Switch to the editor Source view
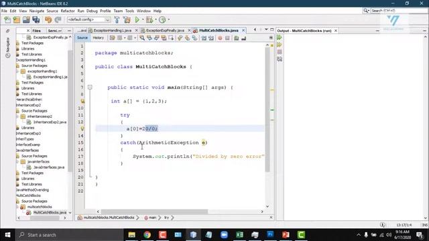 pyautogui.click(x=82, y=37)
